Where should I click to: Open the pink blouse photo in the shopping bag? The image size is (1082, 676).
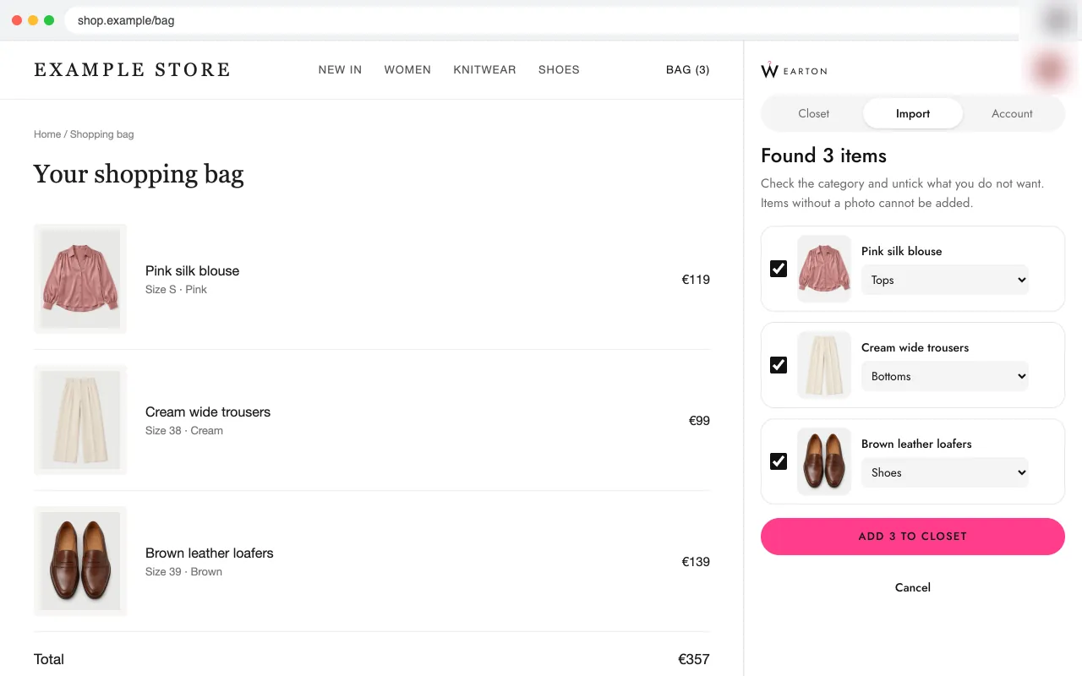pos(80,279)
